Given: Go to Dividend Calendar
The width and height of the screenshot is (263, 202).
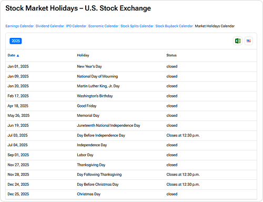Looking at the screenshot, I should 50,26.
